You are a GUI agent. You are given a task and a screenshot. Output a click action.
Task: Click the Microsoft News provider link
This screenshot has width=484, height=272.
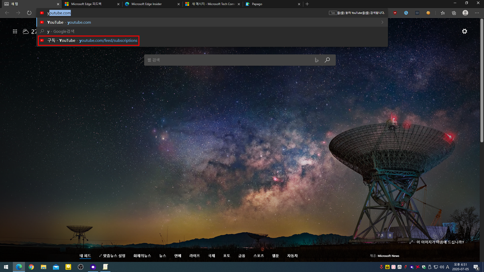tap(388, 256)
